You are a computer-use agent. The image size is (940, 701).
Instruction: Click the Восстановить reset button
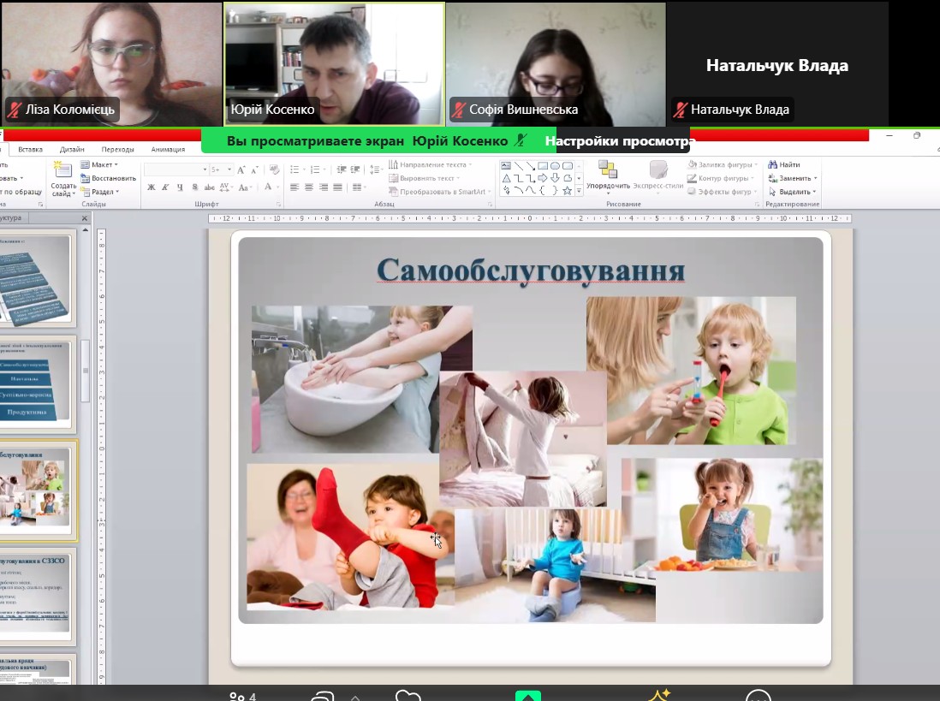pos(108,178)
